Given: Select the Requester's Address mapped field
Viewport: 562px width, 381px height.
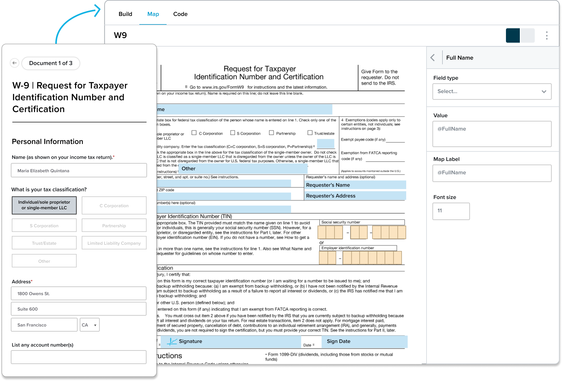Looking at the screenshot, I should click(x=355, y=196).
